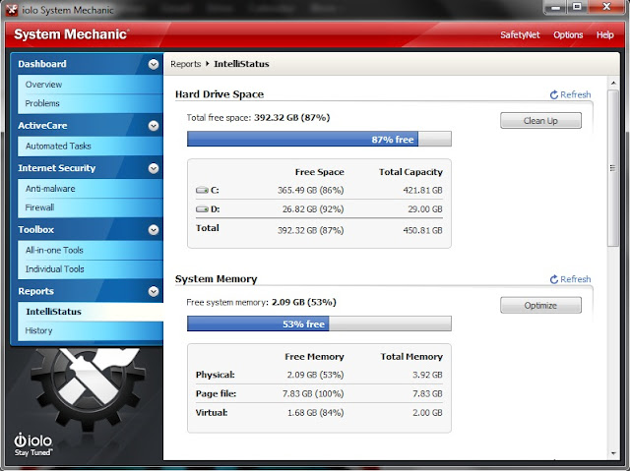Collapse the ActiveCare section chevron

[154, 126]
